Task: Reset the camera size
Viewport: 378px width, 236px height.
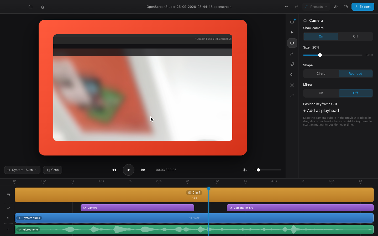Action: [369, 55]
